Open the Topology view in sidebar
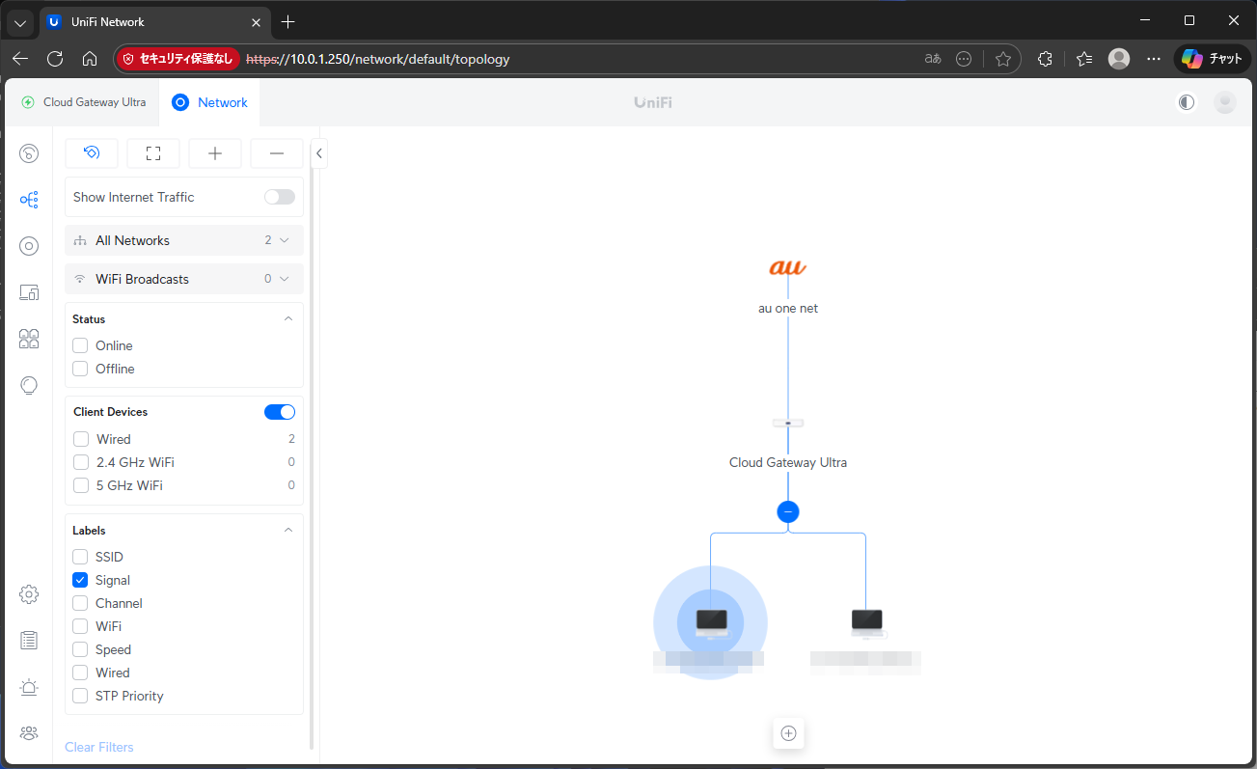The image size is (1257, 769). pyautogui.click(x=29, y=200)
